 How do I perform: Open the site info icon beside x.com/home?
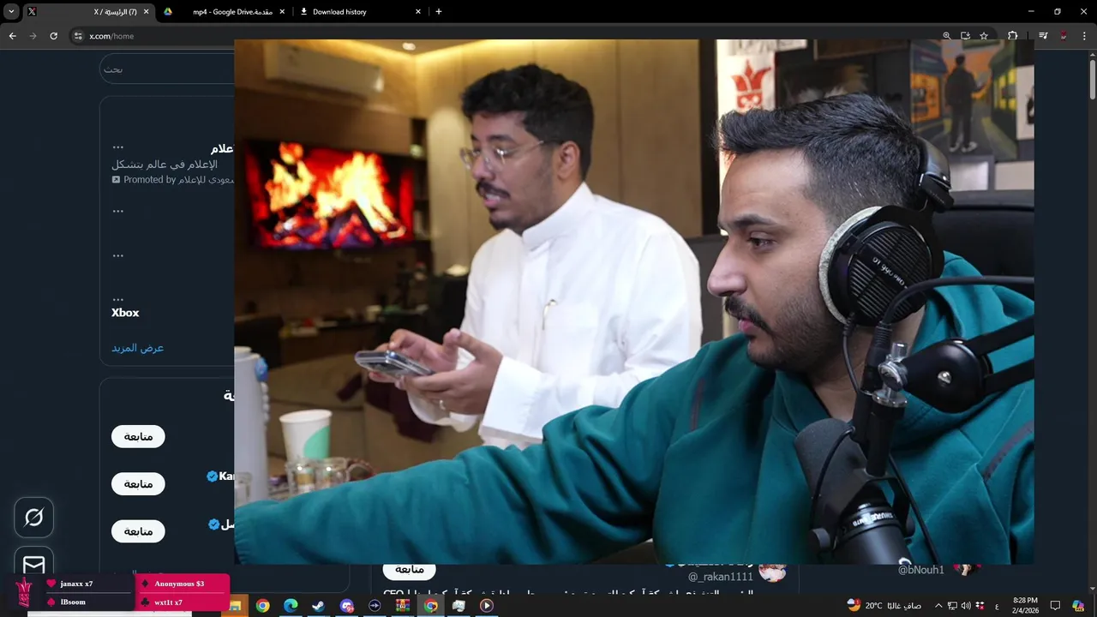click(78, 36)
